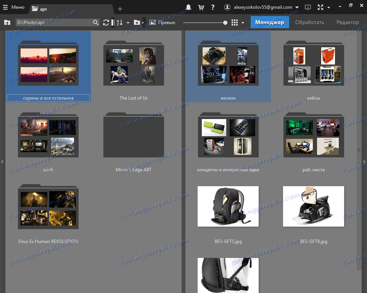The image size is (367, 293).
Task: Refresh the folder contents
Action: pyautogui.click(x=106, y=23)
